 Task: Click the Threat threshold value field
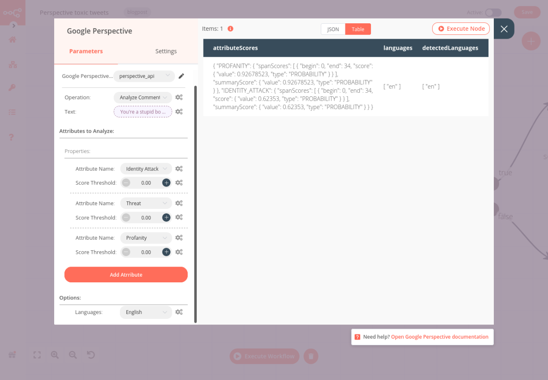[x=146, y=217]
